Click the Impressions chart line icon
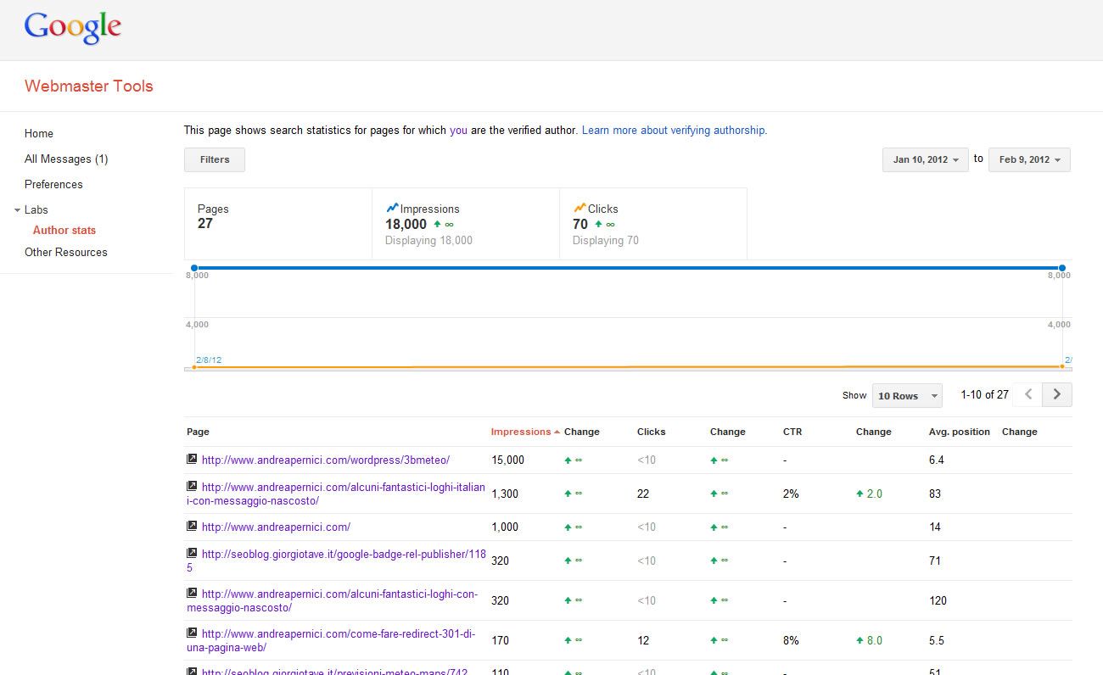Viewport: 1103px width, 675px height. [x=392, y=208]
